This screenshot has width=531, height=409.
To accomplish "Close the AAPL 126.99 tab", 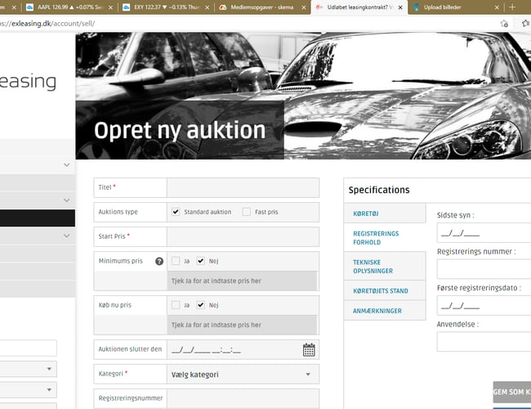I will point(110,7).
